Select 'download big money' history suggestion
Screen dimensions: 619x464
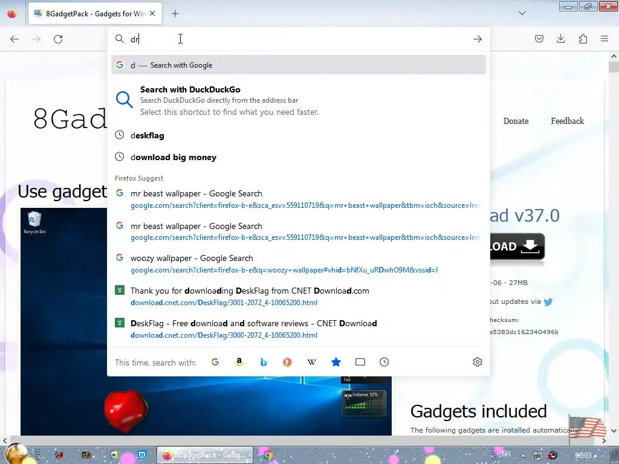(299, 157)
